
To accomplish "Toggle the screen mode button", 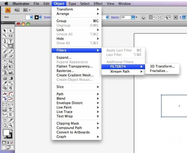I will tap(8, 147).
